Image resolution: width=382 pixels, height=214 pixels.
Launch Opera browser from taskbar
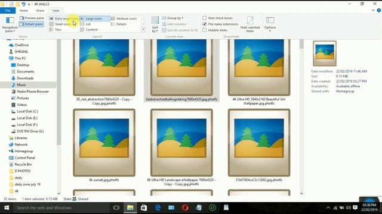click(185, 207)
